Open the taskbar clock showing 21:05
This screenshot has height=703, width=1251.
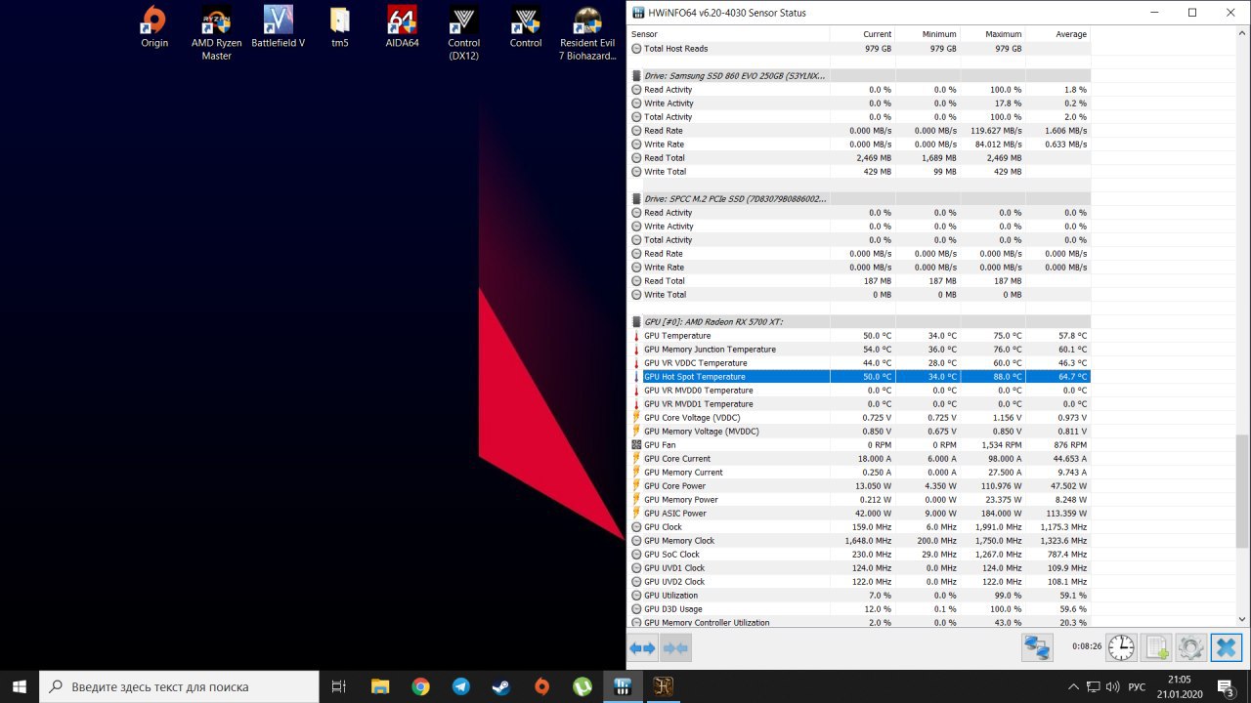pos(1180,686)
